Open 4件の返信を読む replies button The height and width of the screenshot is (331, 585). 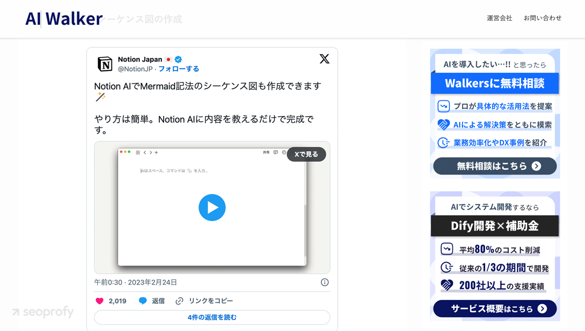click(212, 317)
